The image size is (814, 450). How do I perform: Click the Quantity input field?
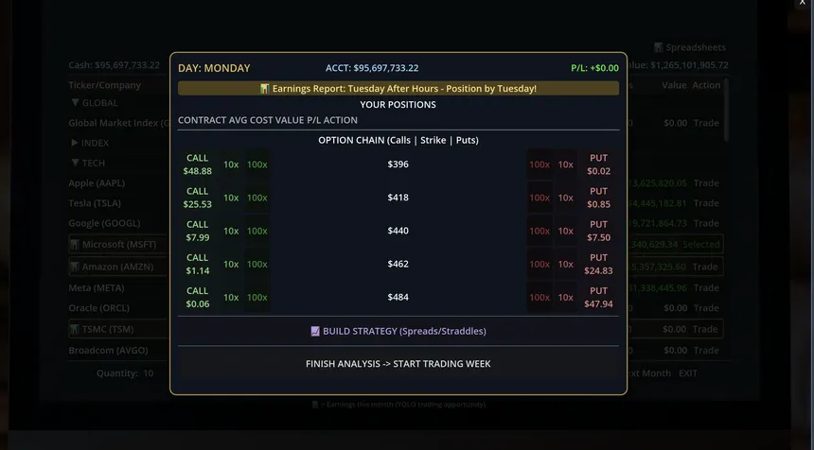(x=149, y=373)
